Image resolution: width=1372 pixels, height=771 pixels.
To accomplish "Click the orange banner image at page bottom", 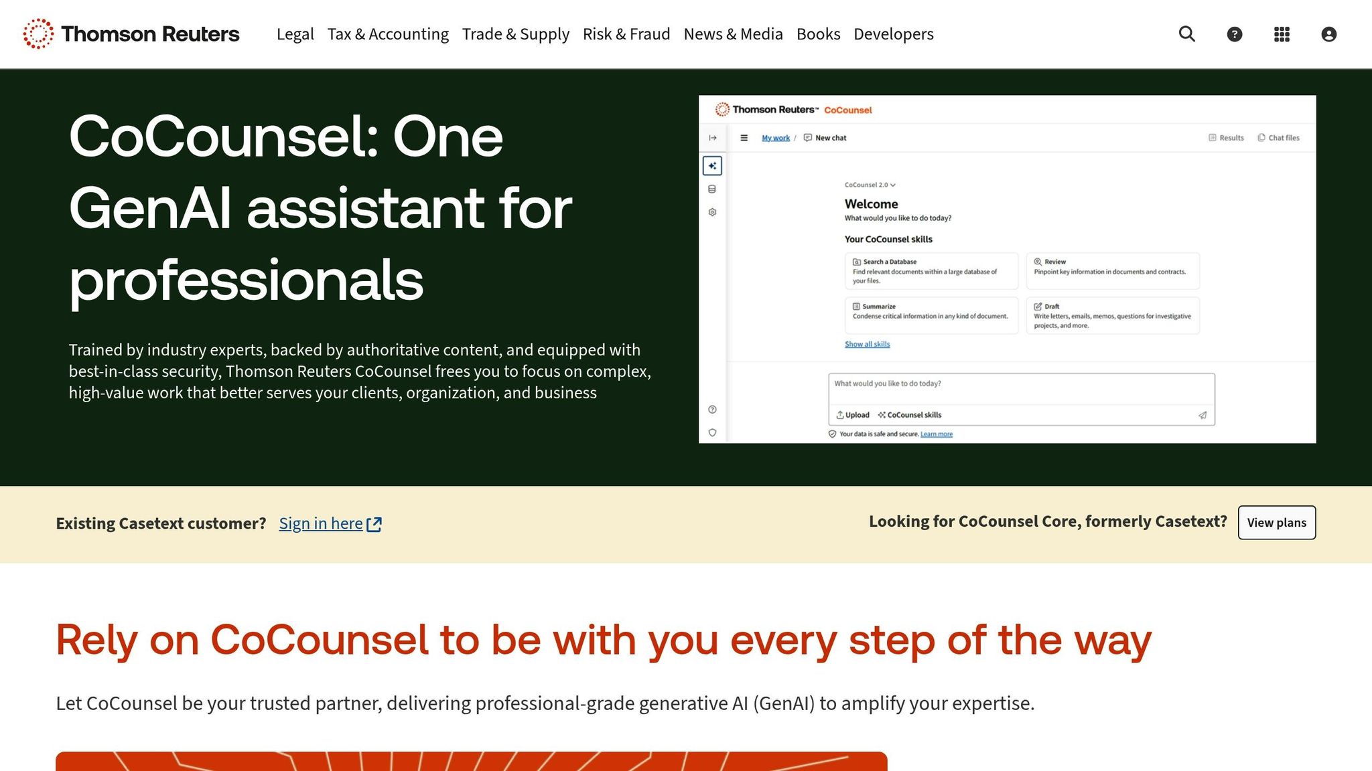I will (472, 761).
